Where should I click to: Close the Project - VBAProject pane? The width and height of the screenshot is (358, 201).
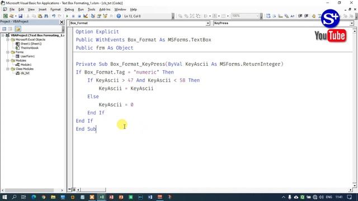click(x=62, y=22)
